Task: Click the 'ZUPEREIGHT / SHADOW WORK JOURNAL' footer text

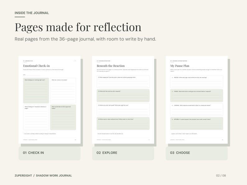Action: pos(43,176)
